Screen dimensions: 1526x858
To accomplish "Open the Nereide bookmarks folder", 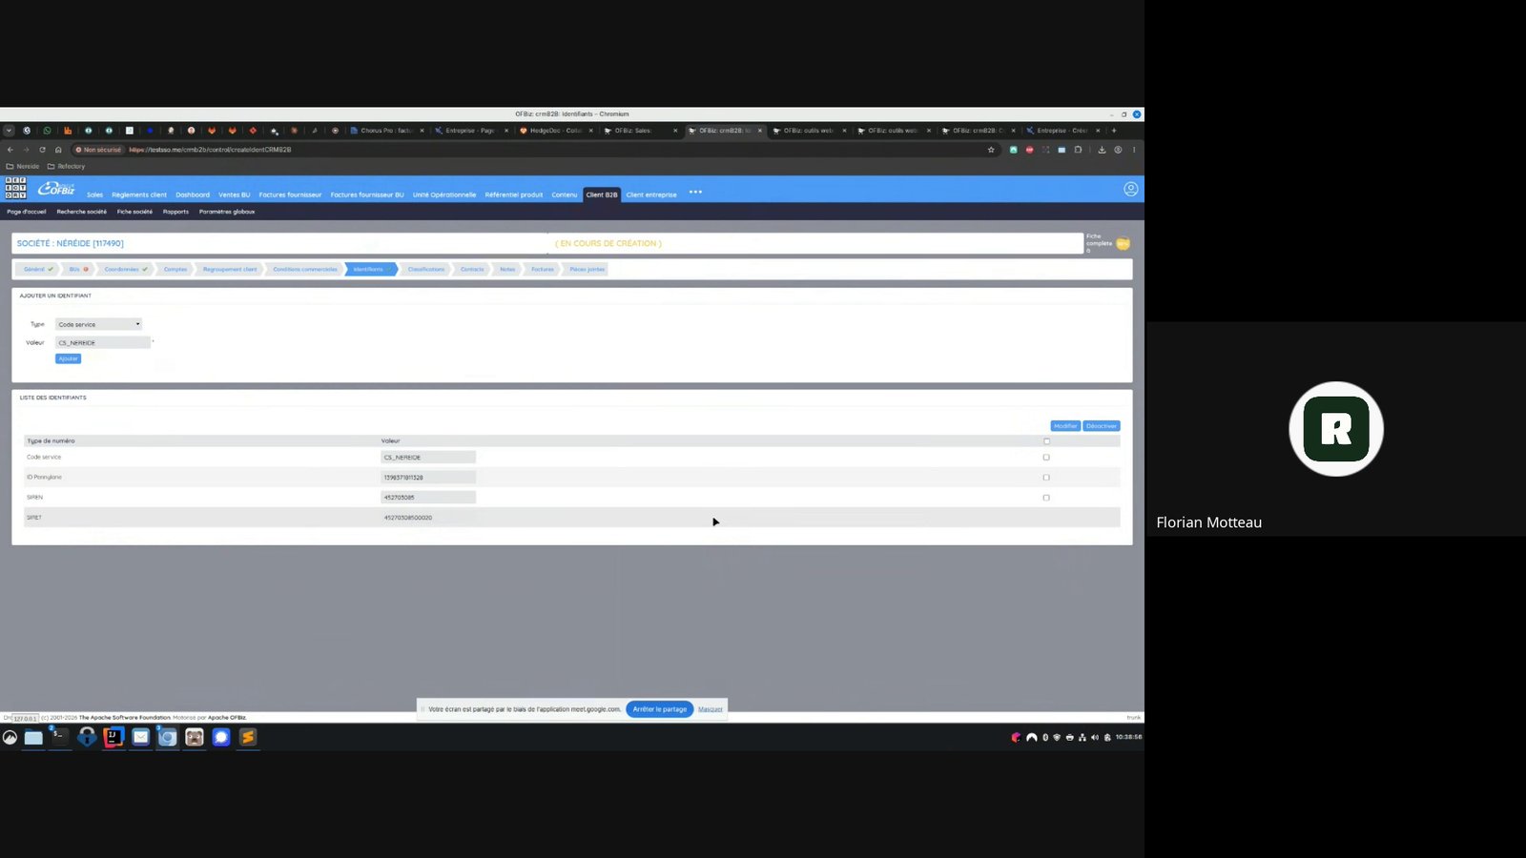I will click(23, 166).
